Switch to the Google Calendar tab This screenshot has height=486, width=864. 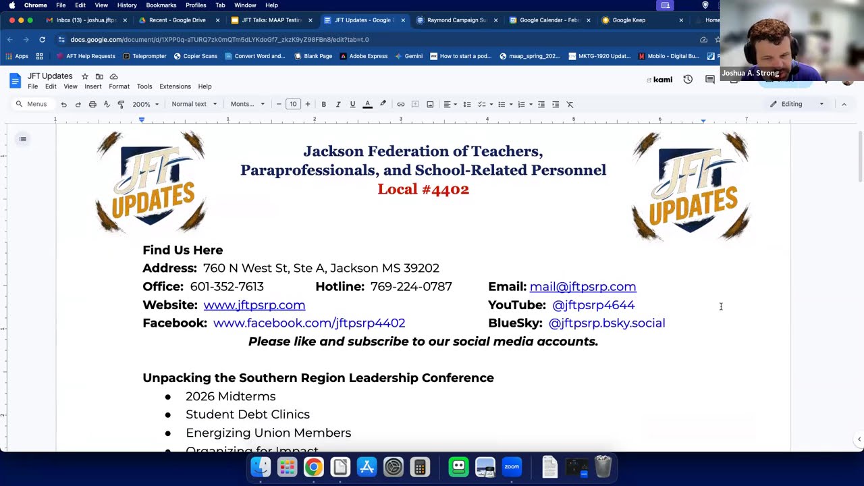click(x=549, y=20)
